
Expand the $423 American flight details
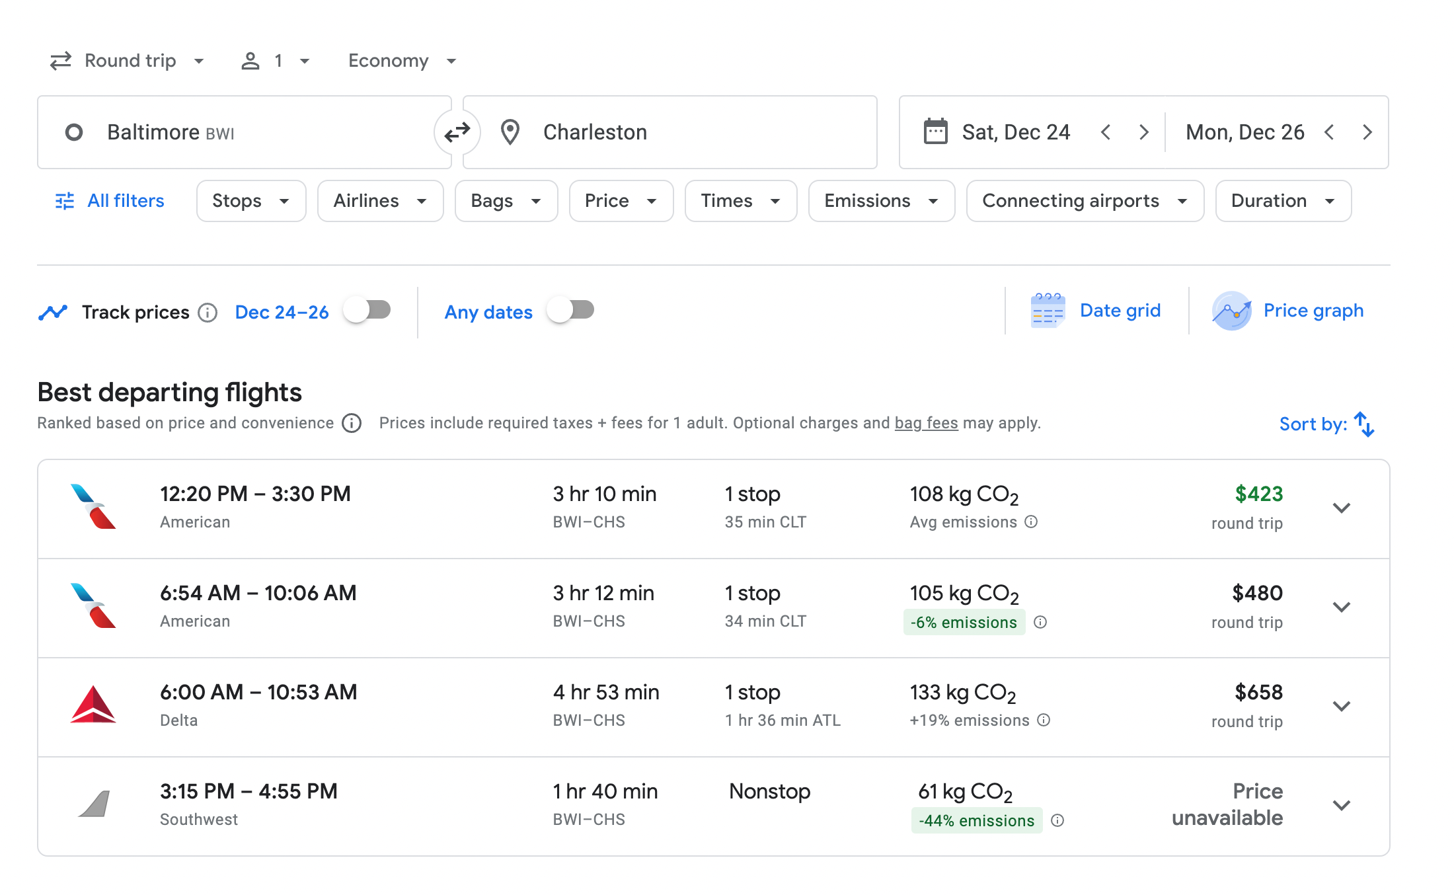click(1341, 508)
